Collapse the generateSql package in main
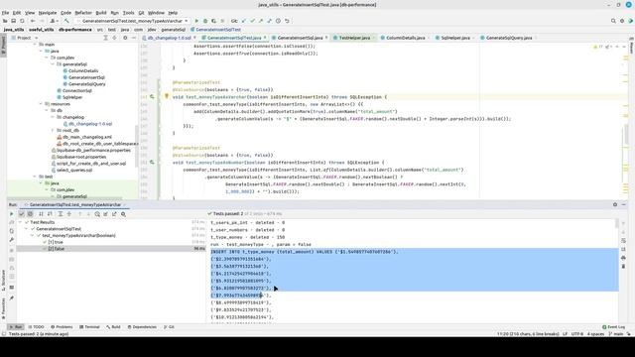Screen dimensions: 635x357 click(53, 64)
